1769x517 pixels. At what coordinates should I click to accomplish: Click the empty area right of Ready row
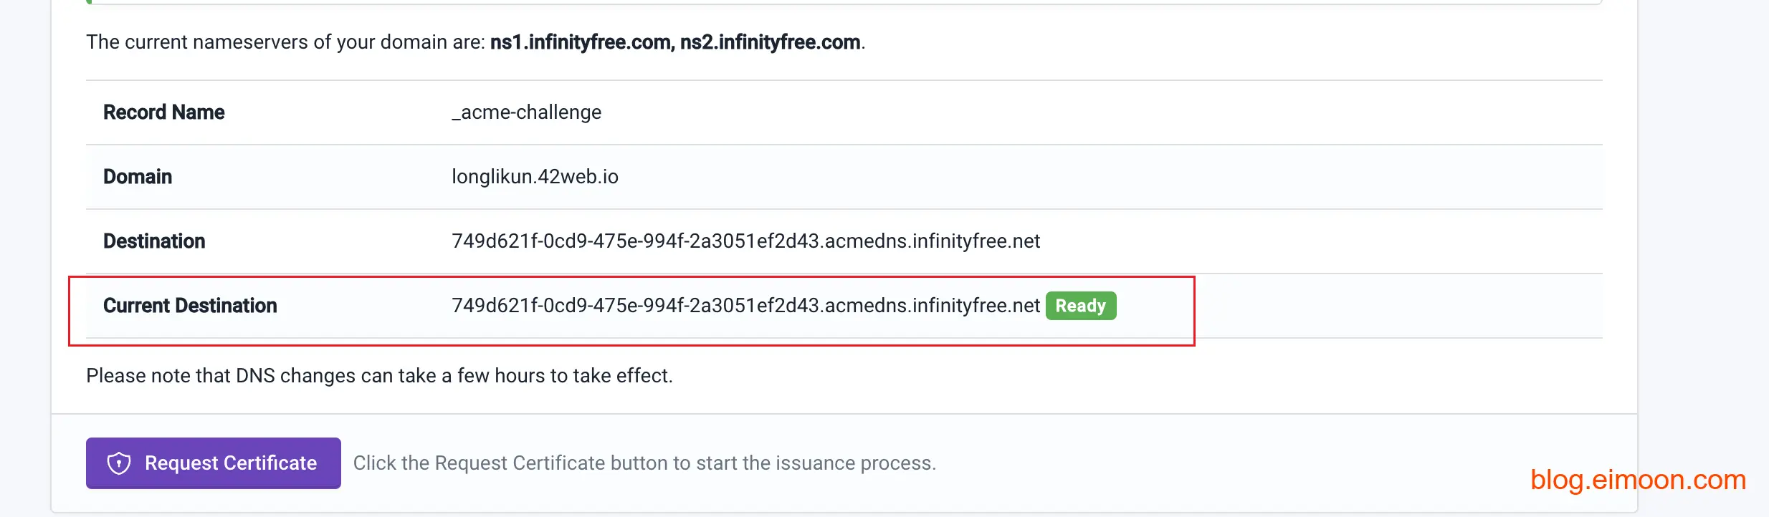(1398, 306)
